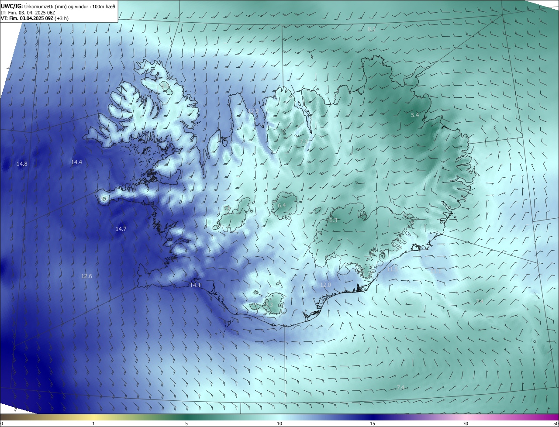Click the 12.6 value on the map
This screenshot has height=427, width=559.
86,276
